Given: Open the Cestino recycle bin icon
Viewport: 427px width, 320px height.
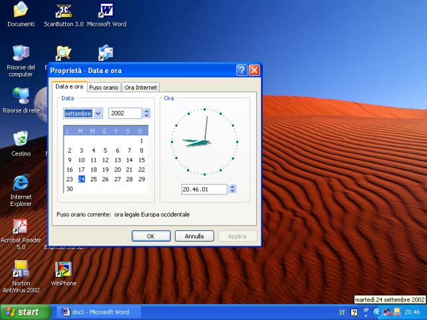Looking at the screenshot, I should pos(21,143).
